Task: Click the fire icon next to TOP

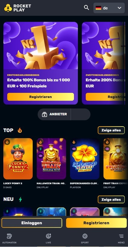Action: [x=20, y=130]
